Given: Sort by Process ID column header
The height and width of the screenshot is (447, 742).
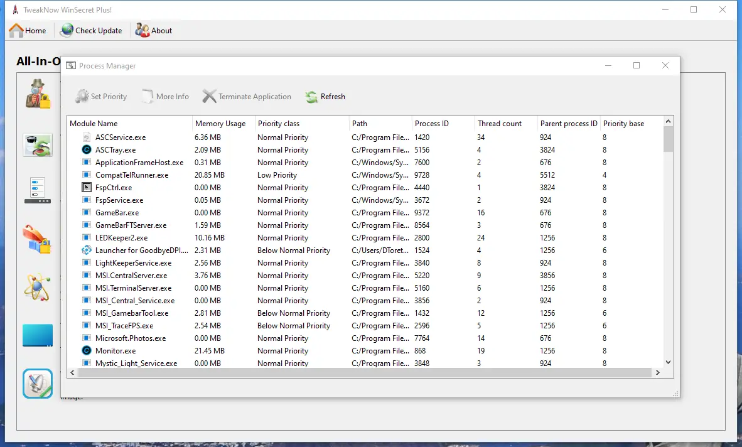Looking at the screenshot, I should point(443,124).
